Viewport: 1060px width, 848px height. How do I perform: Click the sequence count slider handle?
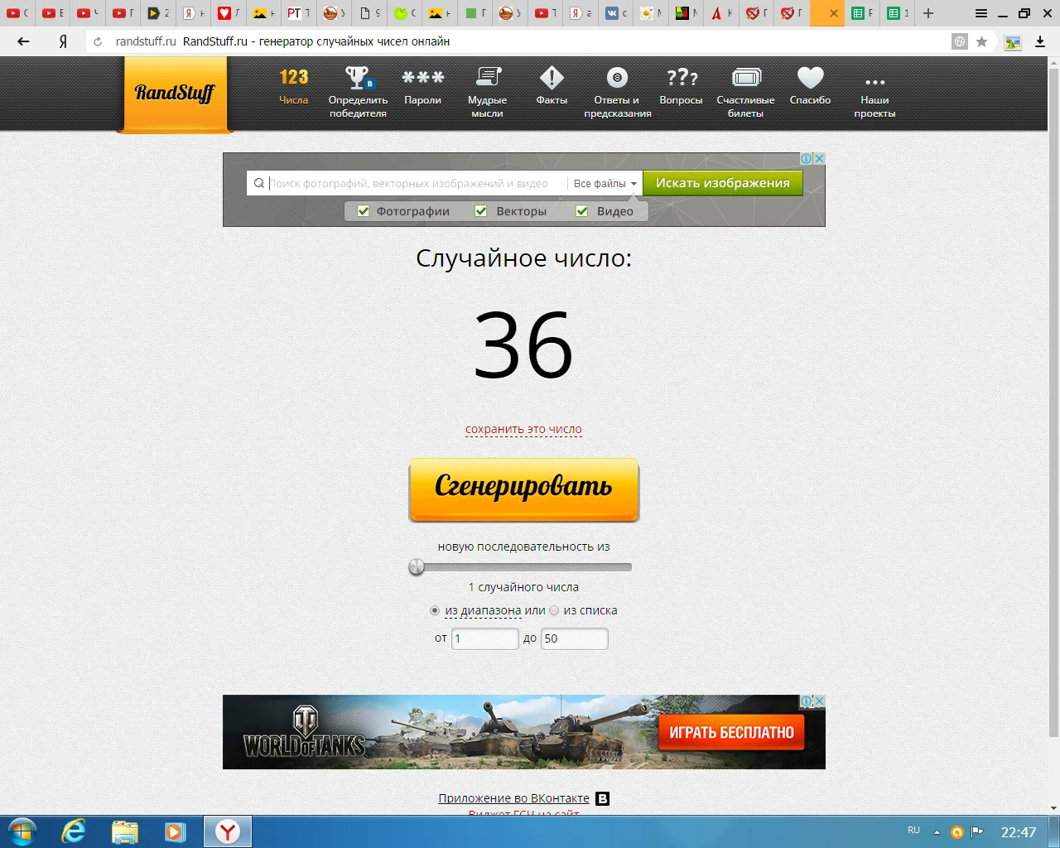click(x=417, y=567)
